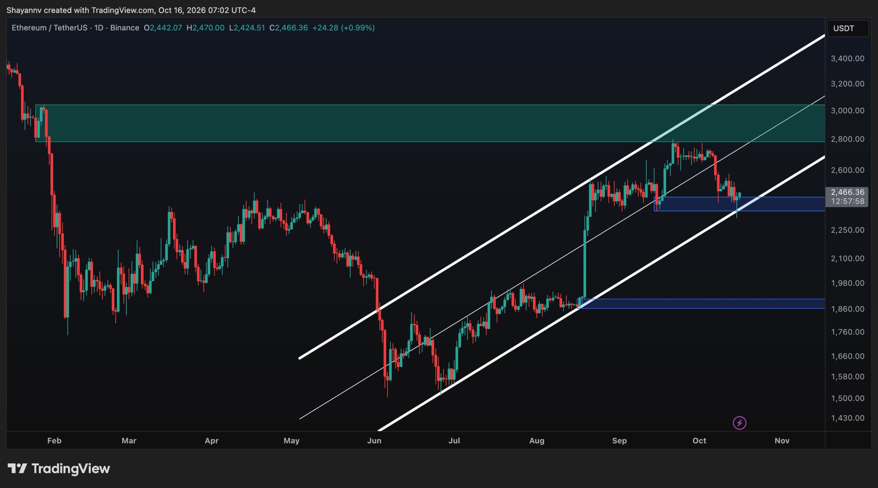Click the Nov label on time axis

click(x=782, y=441)
